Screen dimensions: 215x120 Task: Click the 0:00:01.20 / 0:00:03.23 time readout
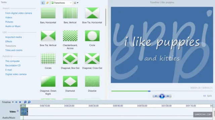pos(201,88)
